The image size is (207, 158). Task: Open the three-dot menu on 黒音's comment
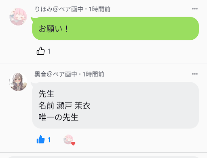tap(195, 74)
